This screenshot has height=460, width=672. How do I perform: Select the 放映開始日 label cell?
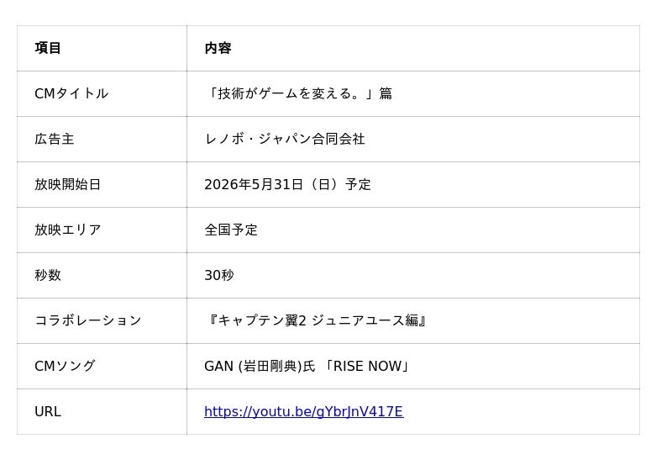click(102, 184)
